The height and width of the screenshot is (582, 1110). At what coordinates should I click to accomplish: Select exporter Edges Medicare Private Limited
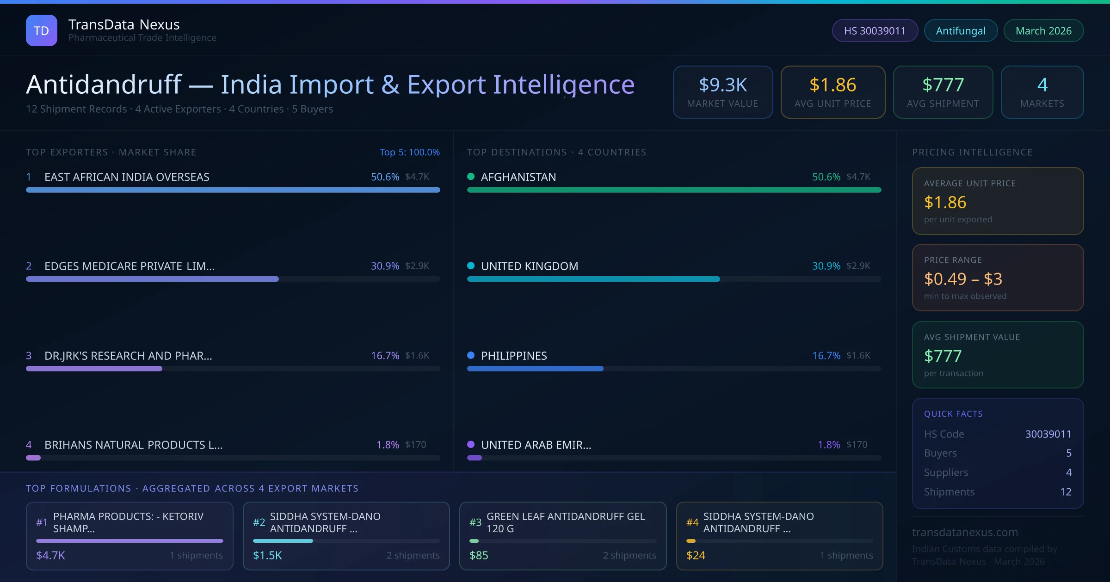click(129, 266)
